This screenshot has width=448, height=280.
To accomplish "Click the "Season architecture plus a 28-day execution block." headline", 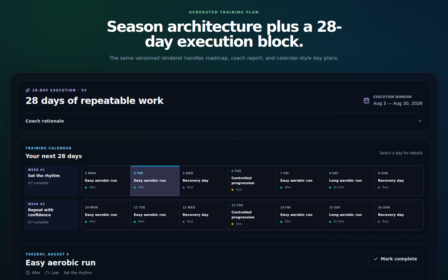I will coord(224,34).
